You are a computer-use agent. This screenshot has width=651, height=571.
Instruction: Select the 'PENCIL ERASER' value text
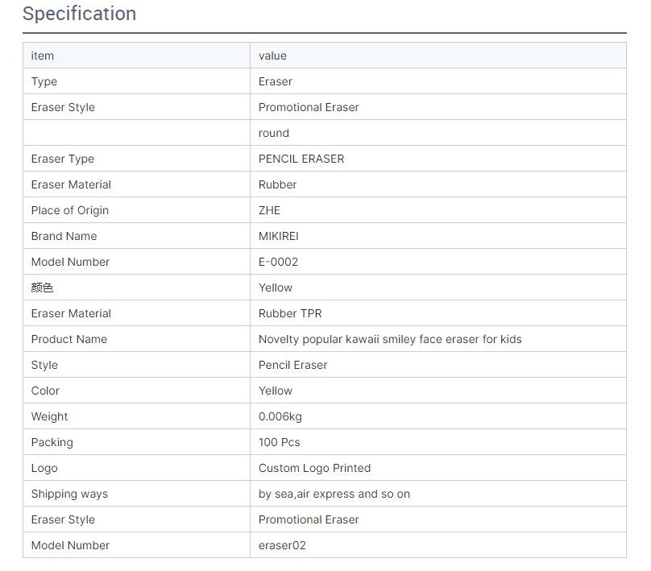click(x=301, y=159)
